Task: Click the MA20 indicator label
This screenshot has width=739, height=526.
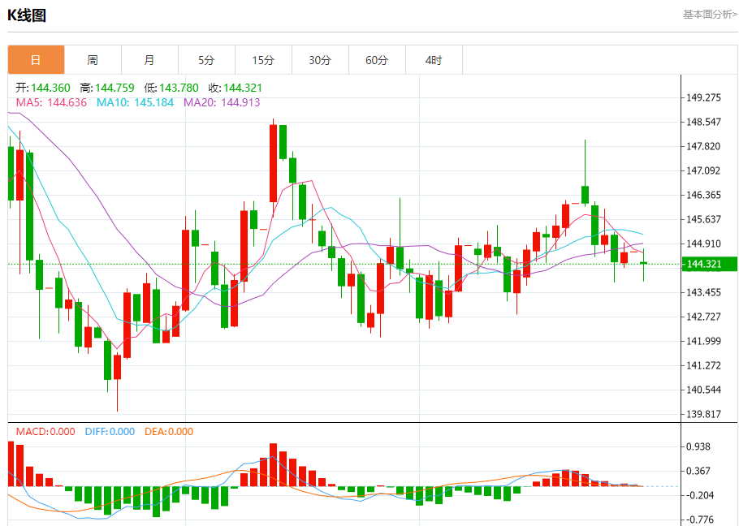Action: click(x=222, y=102)
